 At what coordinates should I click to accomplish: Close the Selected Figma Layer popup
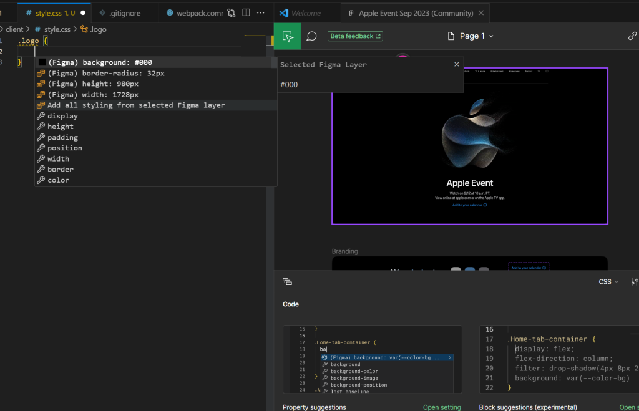(456, 64)
